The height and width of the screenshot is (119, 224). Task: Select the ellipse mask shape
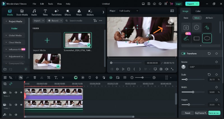[207, 38]
